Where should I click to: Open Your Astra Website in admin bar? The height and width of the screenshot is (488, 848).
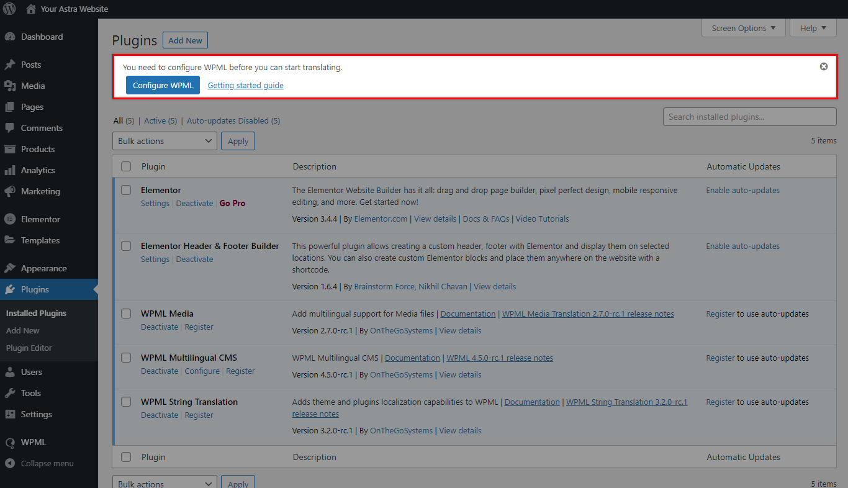pos(74,9)
